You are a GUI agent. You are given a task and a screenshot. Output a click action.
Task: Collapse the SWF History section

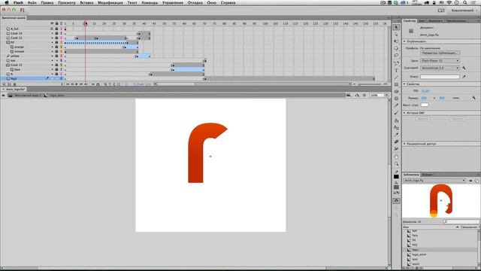(404, 113)
